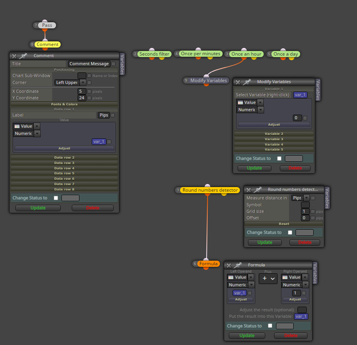Pick status color swatch in Formula panel

[284, 326]
